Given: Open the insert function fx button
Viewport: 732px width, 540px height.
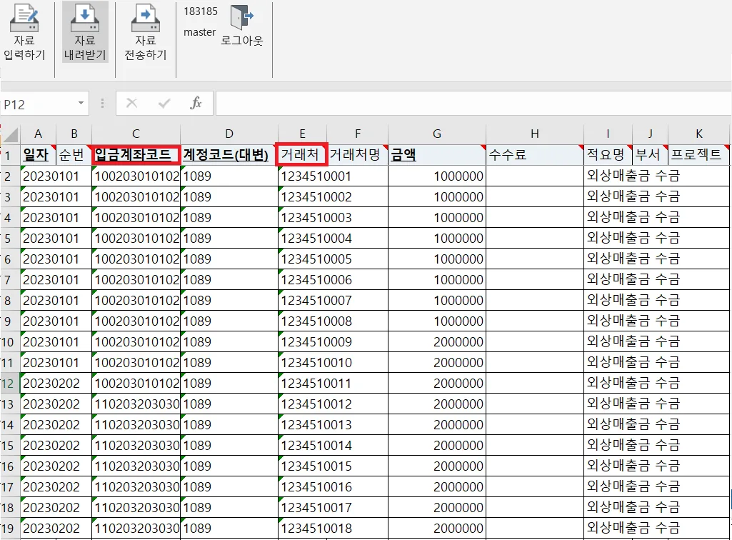Looking at the screenshot, I should coord(196,104).
